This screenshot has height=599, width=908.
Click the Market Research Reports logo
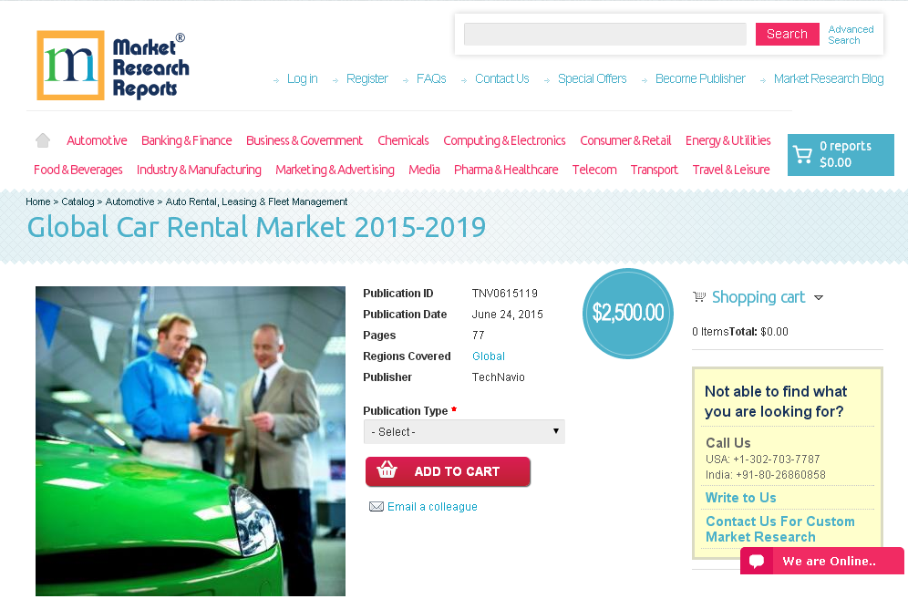point(112,65)
